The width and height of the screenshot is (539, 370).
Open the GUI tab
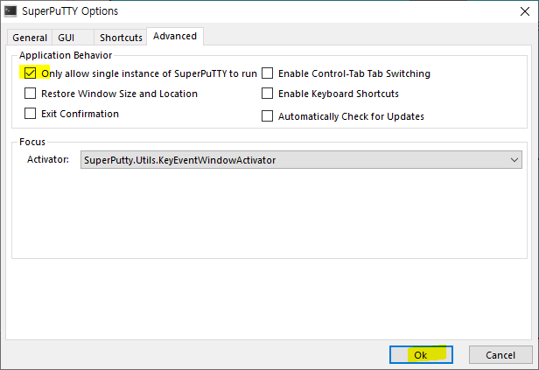[66, 38]
